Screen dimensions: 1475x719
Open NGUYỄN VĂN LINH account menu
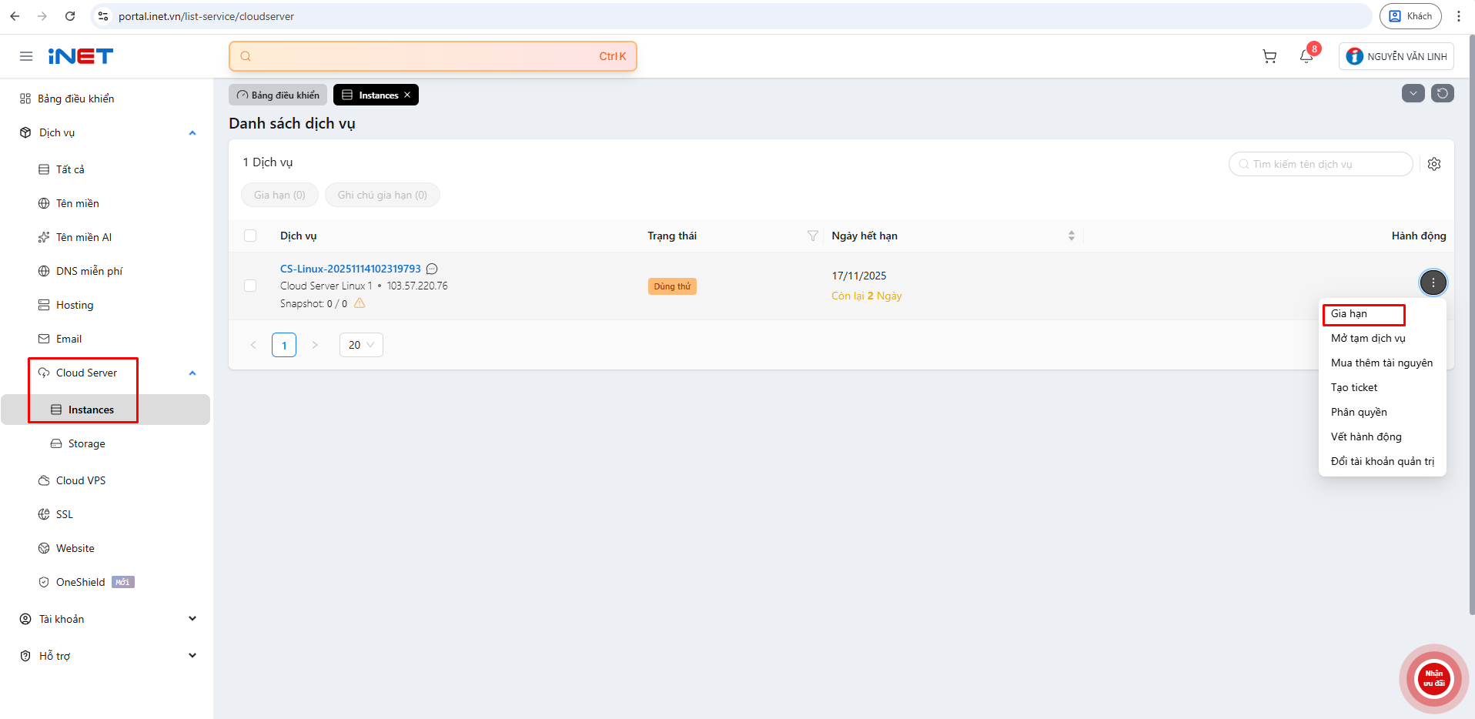tap(1396, 56)
